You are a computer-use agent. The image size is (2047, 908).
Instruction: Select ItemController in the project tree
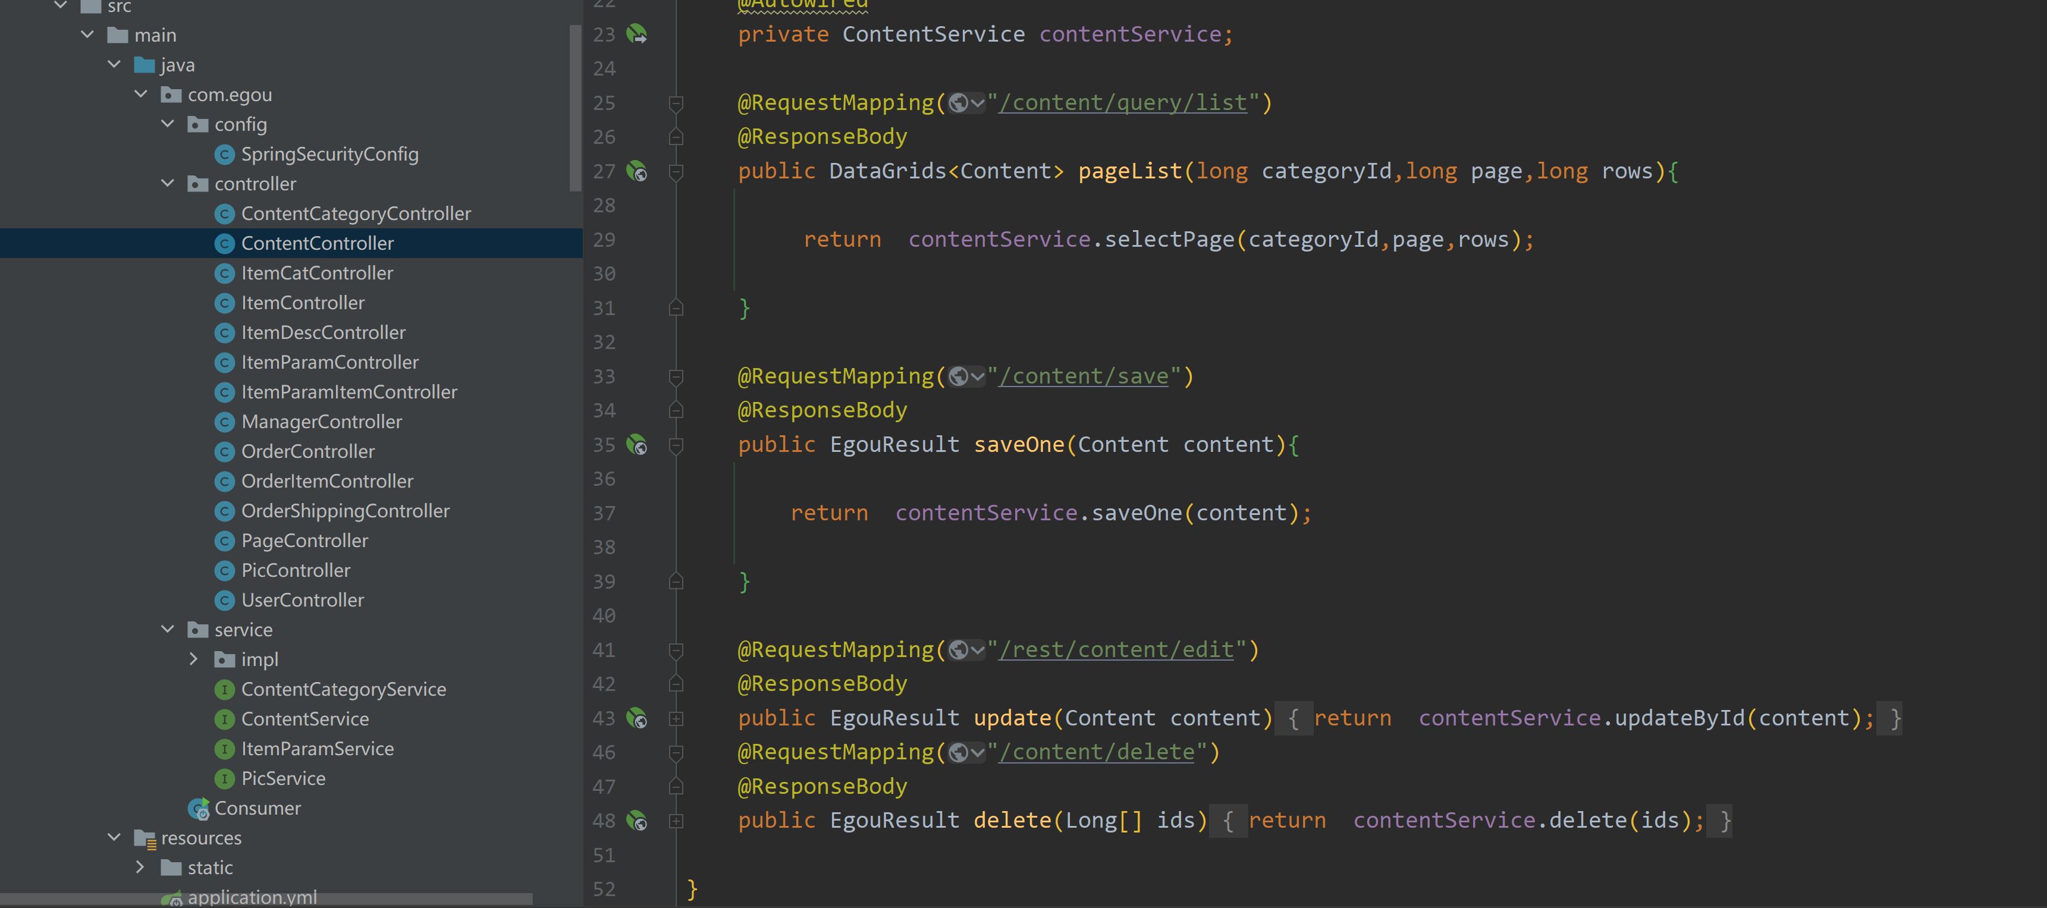pyautogui.click(x=303, y=303)
